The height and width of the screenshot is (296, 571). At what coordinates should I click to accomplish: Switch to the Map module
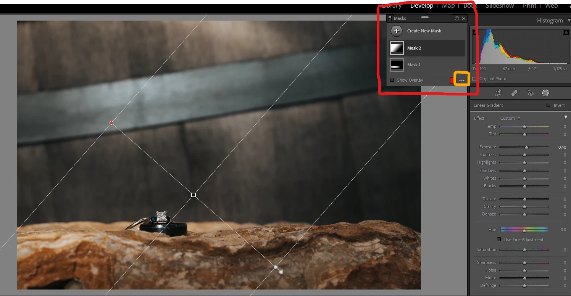(448, 6)
